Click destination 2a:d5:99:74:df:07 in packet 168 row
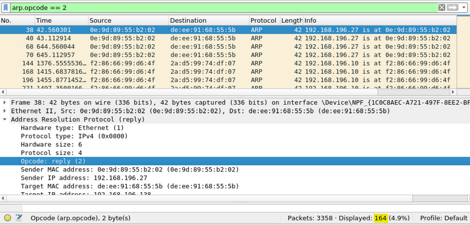Viewport: 470px width, 225px height. point(203,71)
